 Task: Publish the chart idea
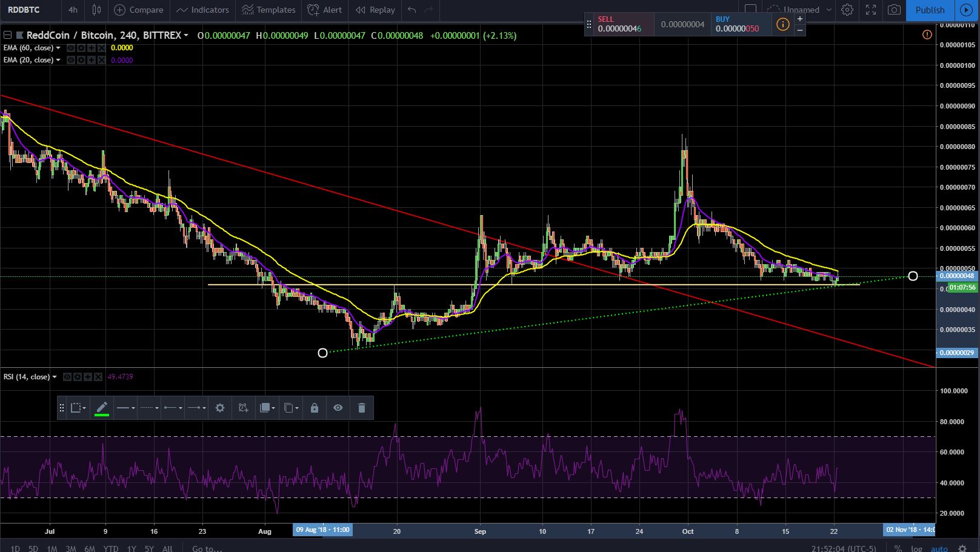click(x=930, y=10)
